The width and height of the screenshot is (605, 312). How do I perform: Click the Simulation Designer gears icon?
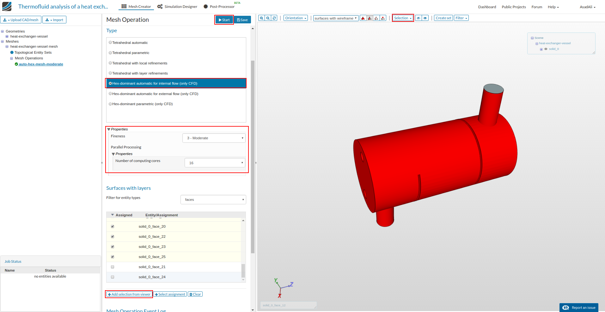[x=160, y=6]
